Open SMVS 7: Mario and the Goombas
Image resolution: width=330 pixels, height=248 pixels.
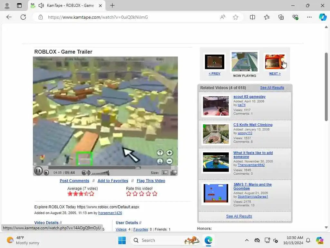pyautogui.click(x=253, y=186)
